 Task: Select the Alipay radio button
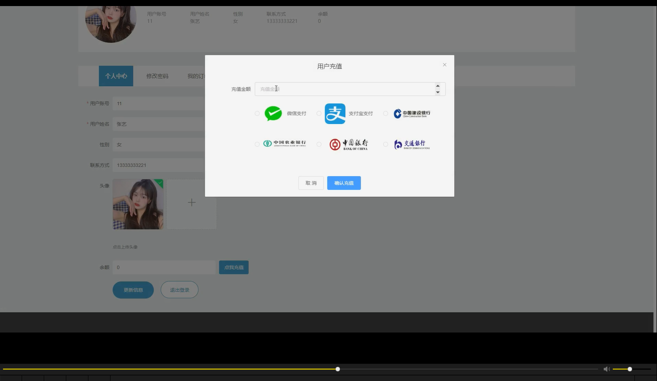319,113
